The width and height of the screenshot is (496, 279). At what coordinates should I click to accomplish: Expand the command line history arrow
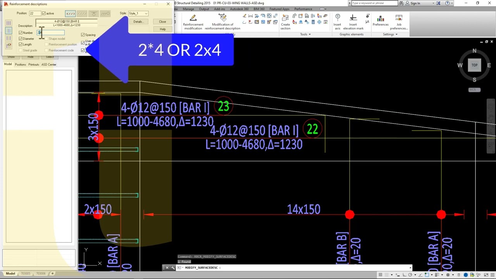tap(410, 267)
